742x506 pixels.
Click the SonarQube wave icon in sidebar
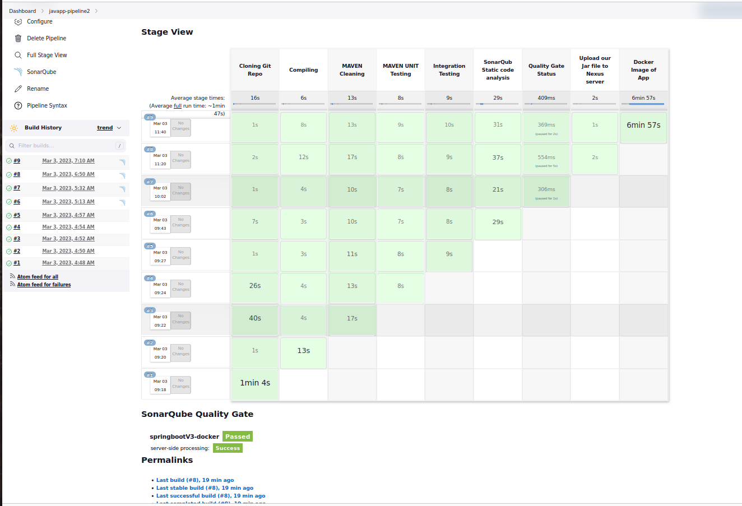(18, 72)
